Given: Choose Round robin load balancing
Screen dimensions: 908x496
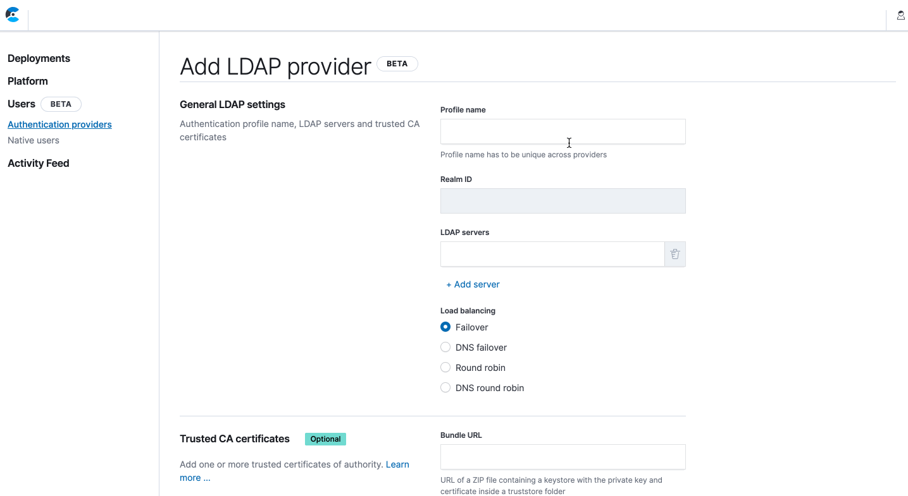Looking at the screenshot, I should point(445,368).
